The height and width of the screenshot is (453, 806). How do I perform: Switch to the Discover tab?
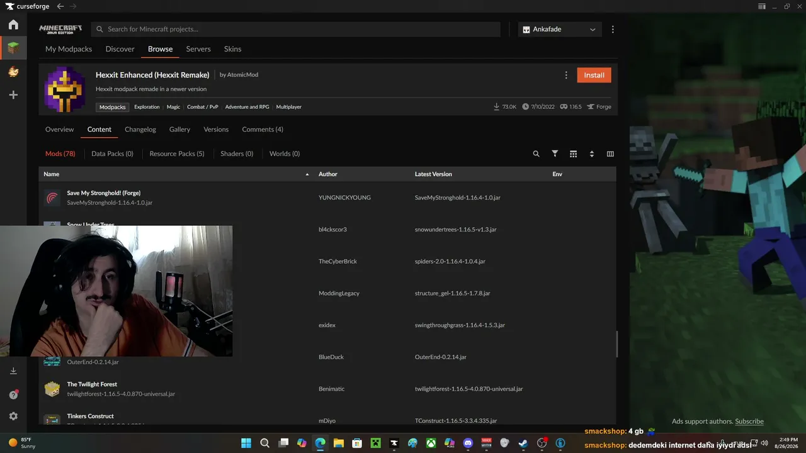point(120,49)
